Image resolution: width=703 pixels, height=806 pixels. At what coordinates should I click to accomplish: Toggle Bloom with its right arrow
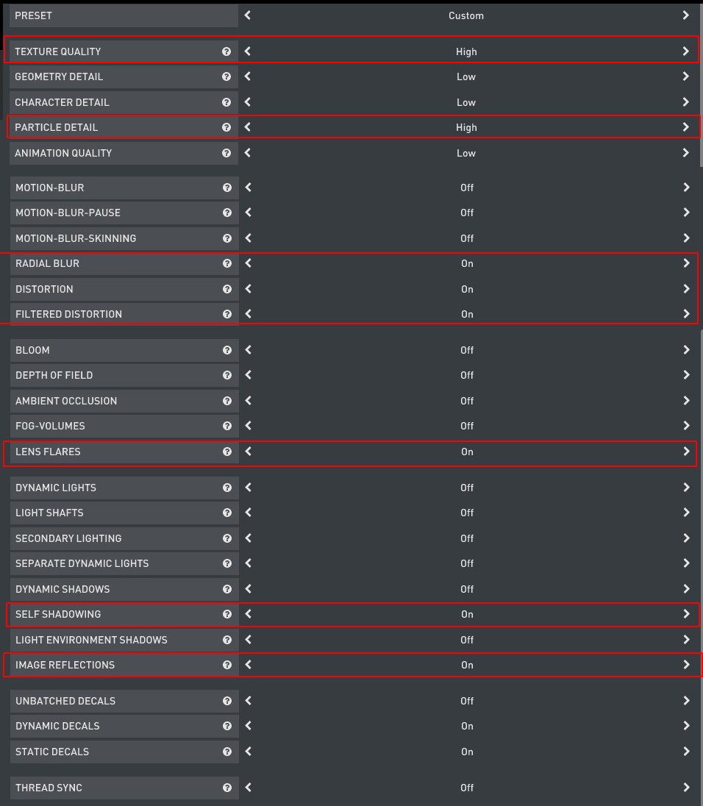pos(686,350)
